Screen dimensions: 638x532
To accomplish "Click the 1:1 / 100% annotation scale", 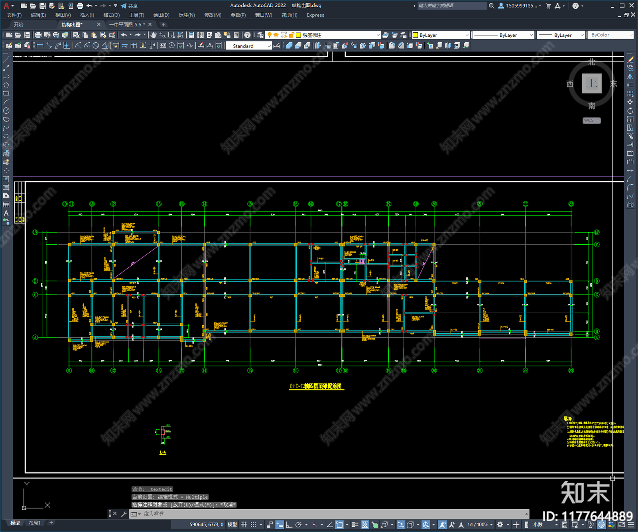I will coord(478,524).
